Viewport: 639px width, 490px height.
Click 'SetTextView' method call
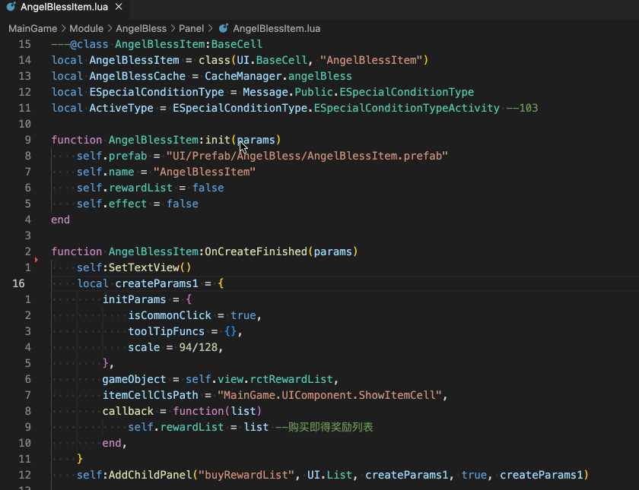coord(144,267)
